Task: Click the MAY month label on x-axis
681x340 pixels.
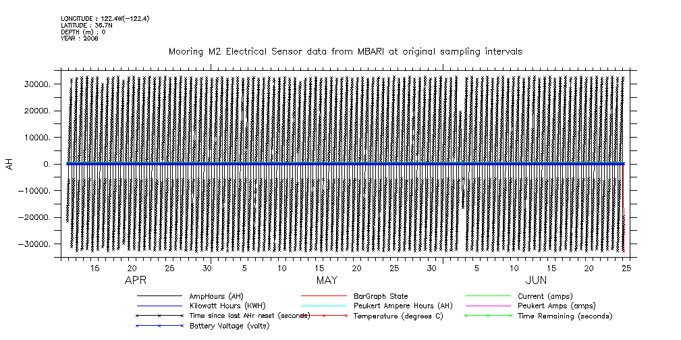Action: coord(327,280)
